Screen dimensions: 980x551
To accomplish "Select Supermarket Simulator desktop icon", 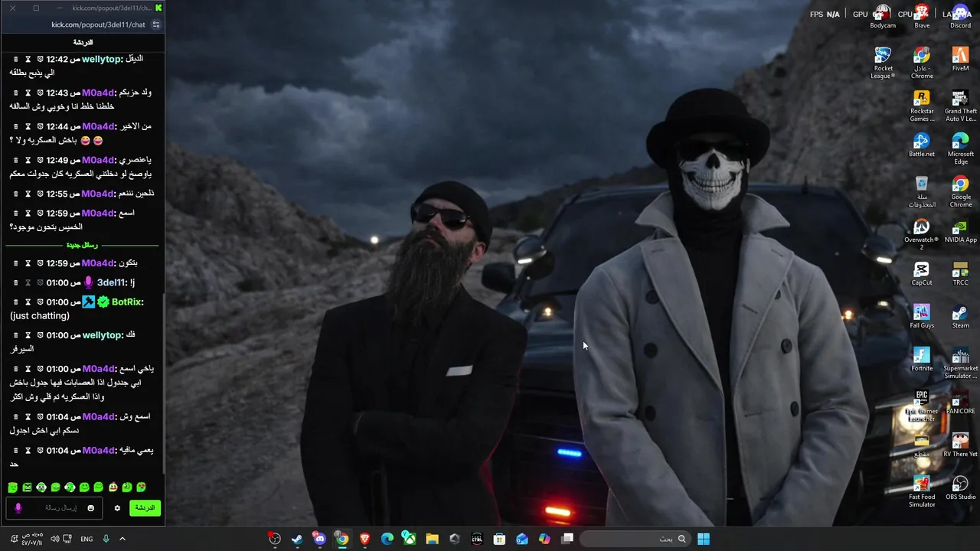I will click(x=960, y=363).
